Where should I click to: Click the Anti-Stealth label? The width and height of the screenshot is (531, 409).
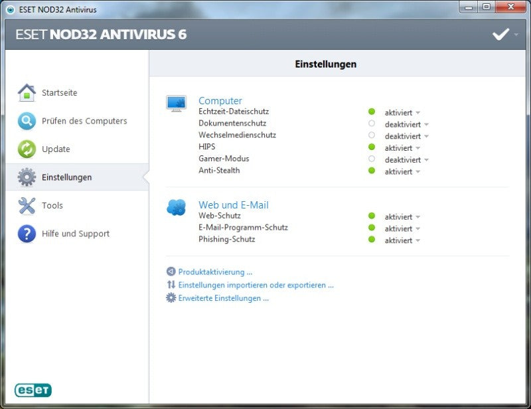coord(219,171)
